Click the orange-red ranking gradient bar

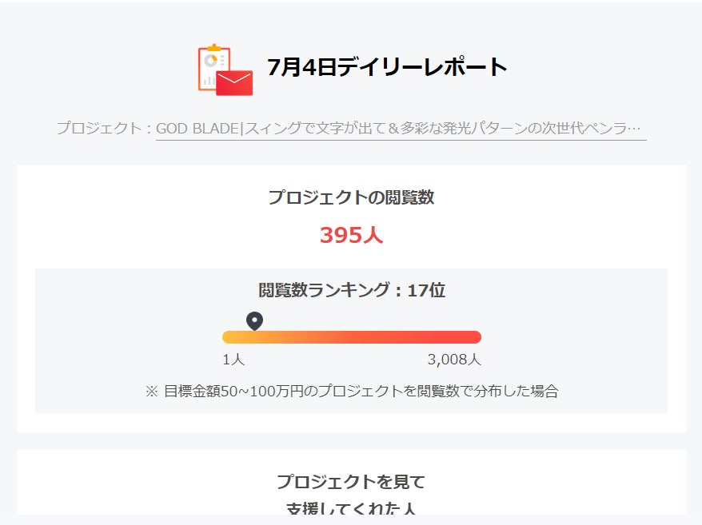352,337
